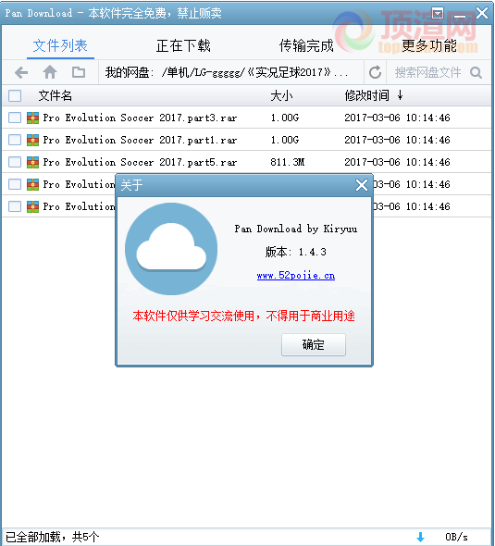Toggle the select-all checkbox in header
Screen dimensions: 495x546
coord(15,95)
